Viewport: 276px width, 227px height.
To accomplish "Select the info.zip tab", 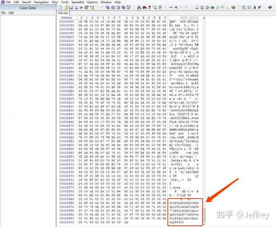I will (x=63, y=13).
